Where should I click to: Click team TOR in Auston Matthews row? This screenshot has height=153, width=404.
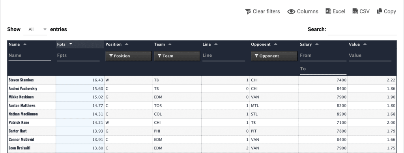[158, 105]
